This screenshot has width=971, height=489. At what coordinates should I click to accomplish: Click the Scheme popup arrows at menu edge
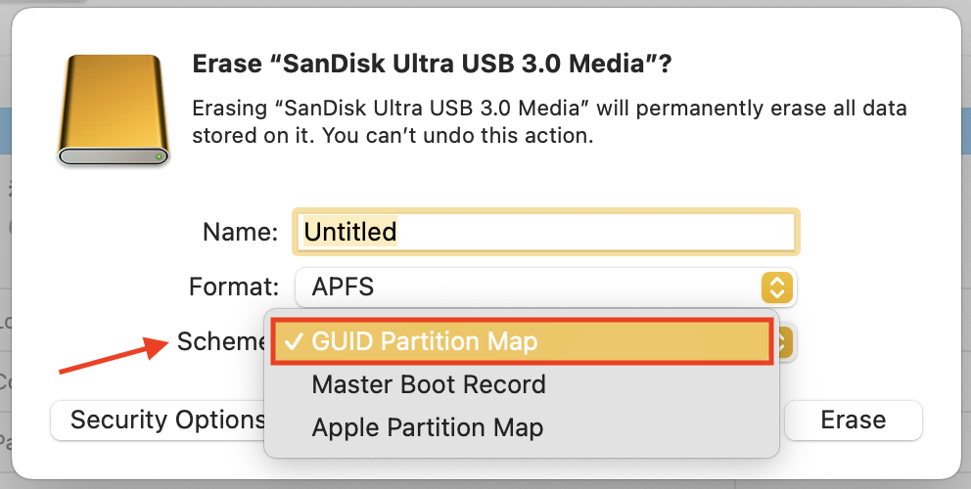coord(788,341)
